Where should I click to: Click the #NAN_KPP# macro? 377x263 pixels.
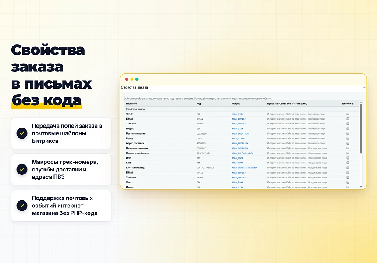238,163
